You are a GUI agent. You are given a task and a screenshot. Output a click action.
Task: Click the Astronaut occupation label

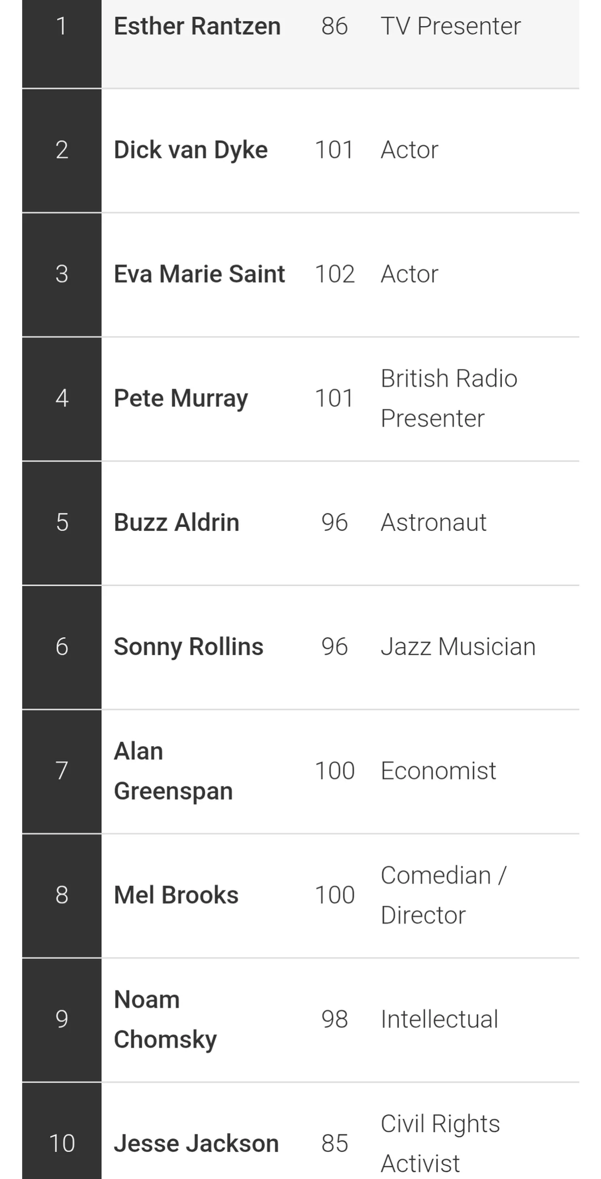coord(433,522)
